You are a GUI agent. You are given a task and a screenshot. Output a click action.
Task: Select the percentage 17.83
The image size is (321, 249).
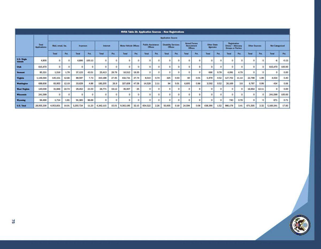[x=285, y=106]
